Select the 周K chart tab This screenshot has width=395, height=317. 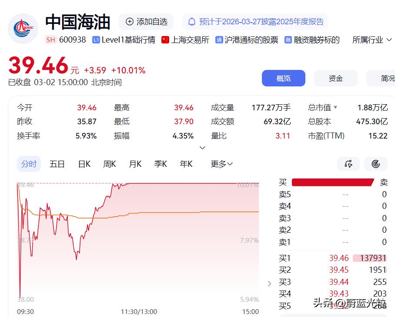[x=110, y=164]
